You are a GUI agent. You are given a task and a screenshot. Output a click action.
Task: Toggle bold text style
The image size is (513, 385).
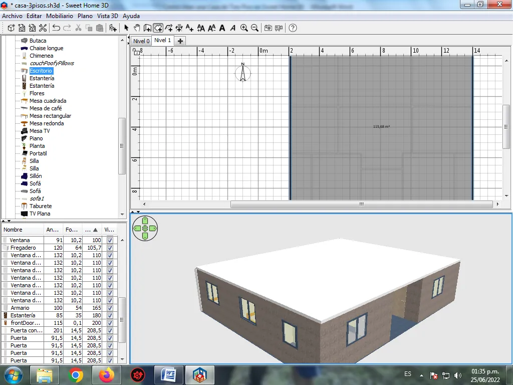(x=222, y=28)
